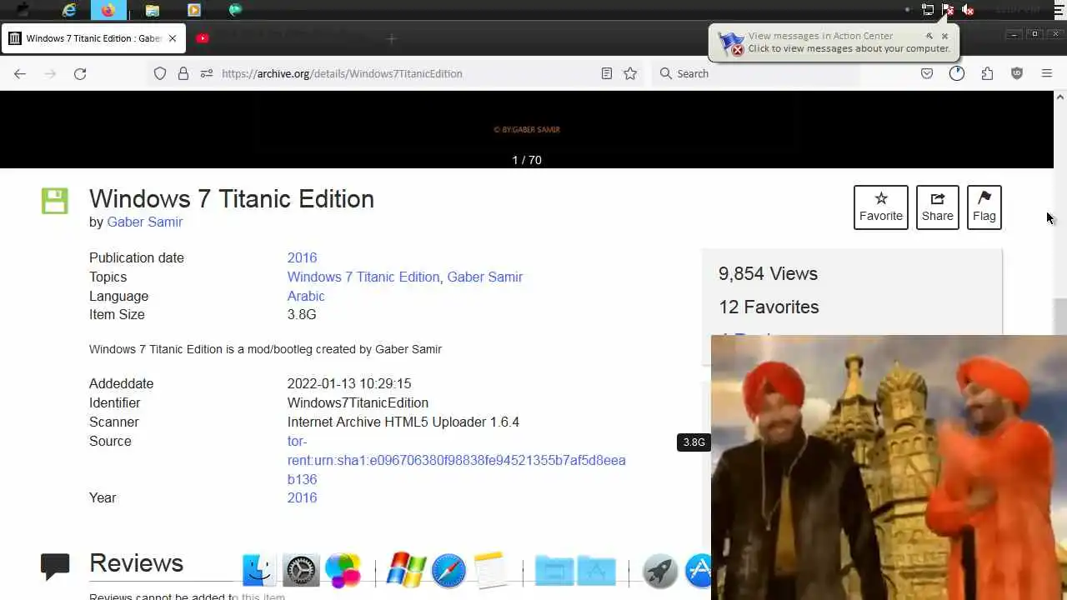The width and height of the screenshot is (1067, 600).
Task: Click the balloon options wrench icon
Action: [x=929, y=36]
